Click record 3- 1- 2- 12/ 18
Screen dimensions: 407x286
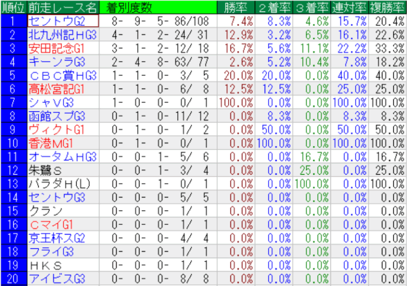point(160,48)
